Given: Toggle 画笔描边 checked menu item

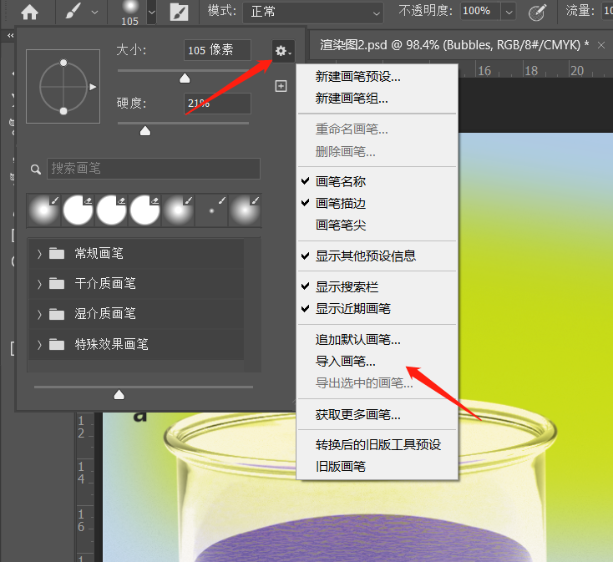Looking at the screenshot, I should click(377, 203).
